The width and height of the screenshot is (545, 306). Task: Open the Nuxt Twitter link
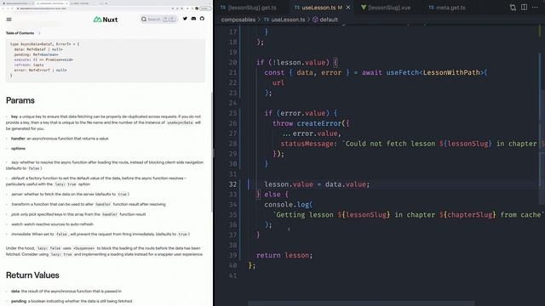(x=185, y=19)
